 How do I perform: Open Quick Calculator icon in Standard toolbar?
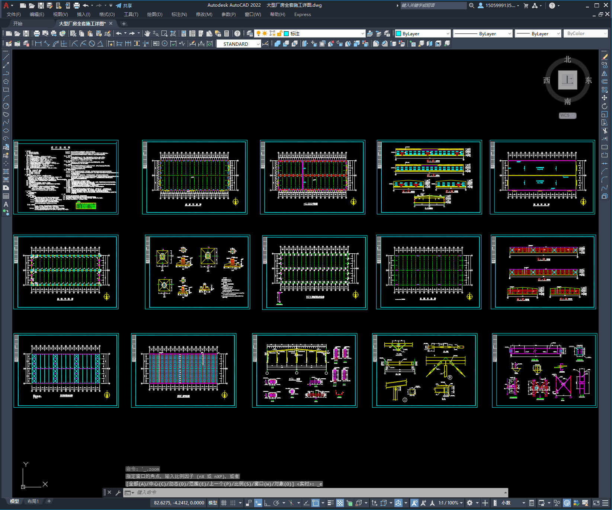pos(227,33)
